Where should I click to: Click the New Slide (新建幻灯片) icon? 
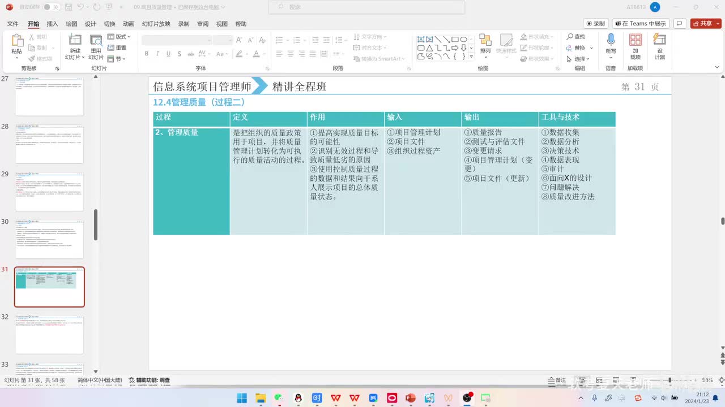75,40
